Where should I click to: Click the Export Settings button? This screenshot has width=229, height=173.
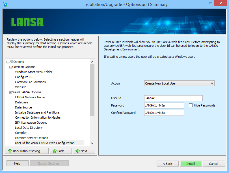[x=49, y=163]
